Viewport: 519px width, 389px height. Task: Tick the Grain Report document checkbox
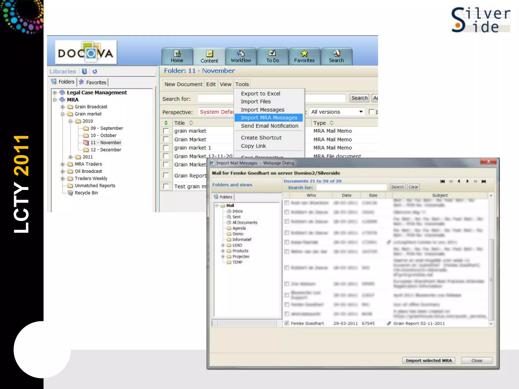tap(166, 175)
